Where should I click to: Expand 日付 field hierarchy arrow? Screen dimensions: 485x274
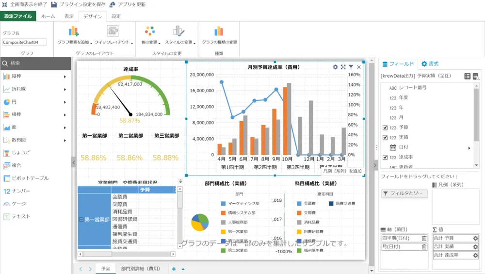pos(469,148)
